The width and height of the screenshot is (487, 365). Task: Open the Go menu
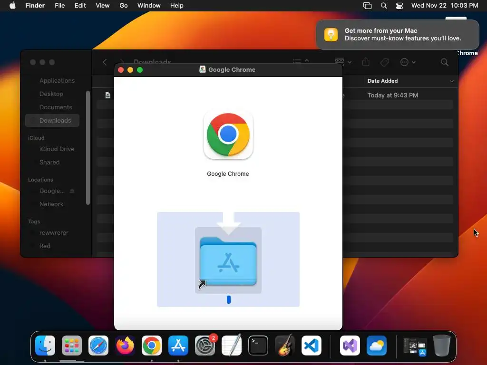pyautogui.click(x=124, y=6)
